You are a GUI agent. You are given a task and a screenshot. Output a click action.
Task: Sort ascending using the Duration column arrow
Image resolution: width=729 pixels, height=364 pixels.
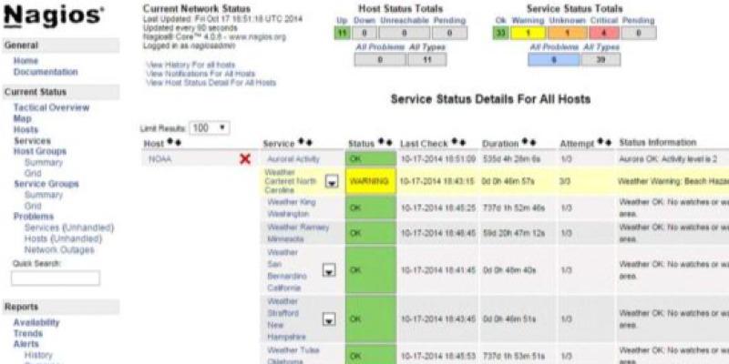coord(525,143)
